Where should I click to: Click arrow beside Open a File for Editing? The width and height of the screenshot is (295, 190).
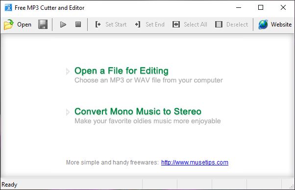click(68, 72)
